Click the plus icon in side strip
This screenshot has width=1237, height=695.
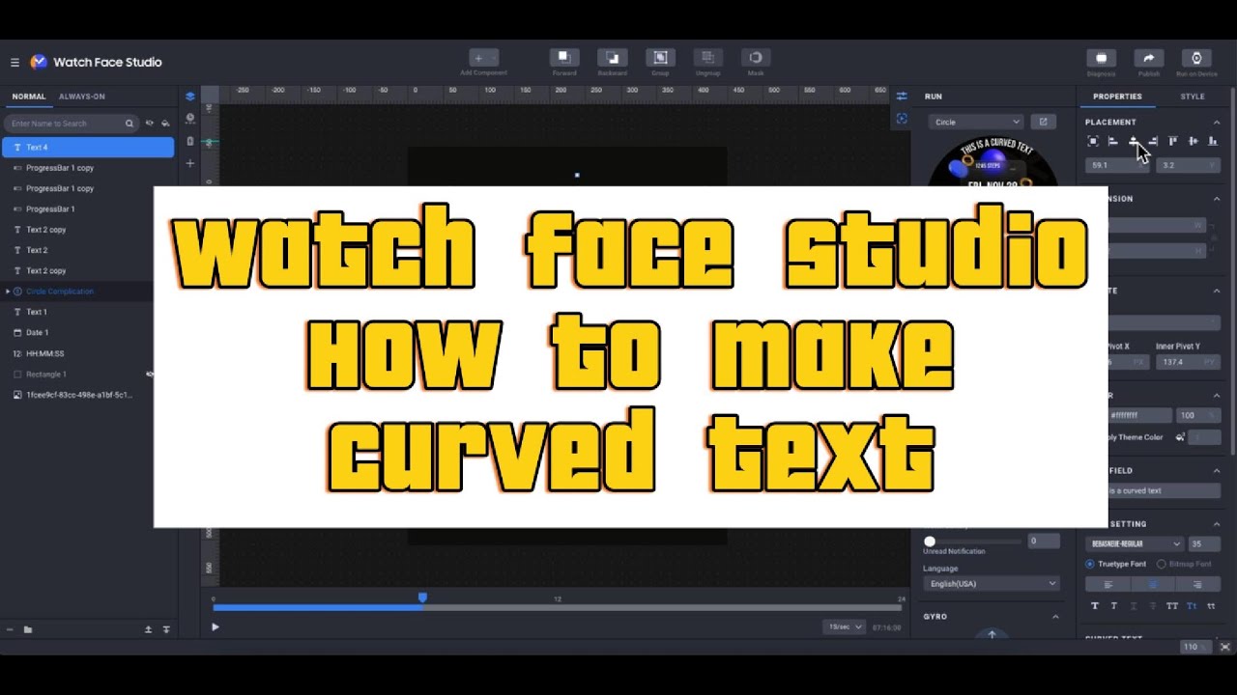point(190,163)
